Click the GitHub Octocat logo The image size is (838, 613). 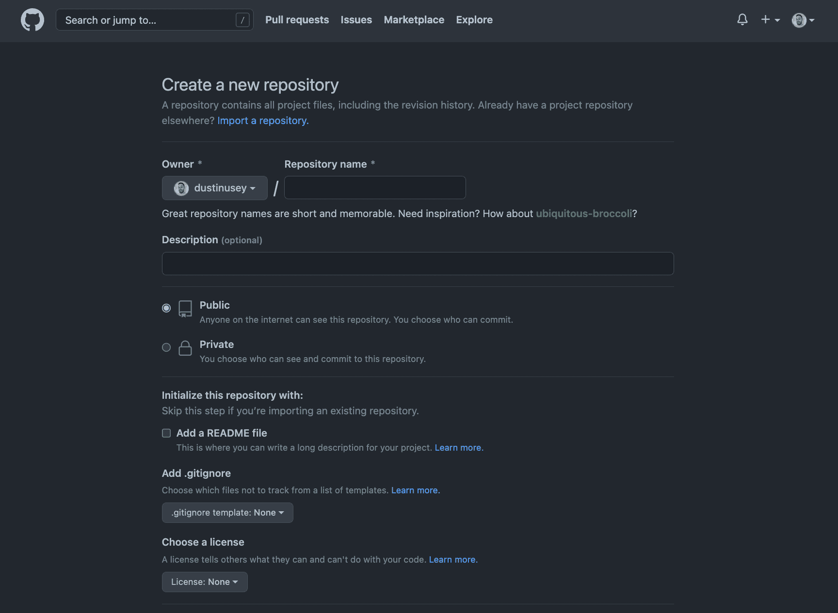pyautogui.click(x=32, y=20)
